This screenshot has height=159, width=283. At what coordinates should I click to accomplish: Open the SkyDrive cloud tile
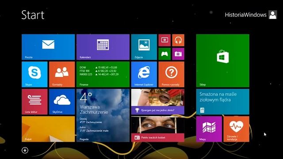click(x=62, y=102)
